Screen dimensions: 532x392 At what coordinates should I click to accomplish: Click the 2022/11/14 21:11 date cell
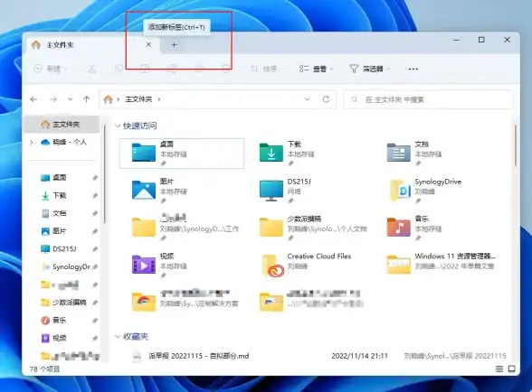point(359,356)
